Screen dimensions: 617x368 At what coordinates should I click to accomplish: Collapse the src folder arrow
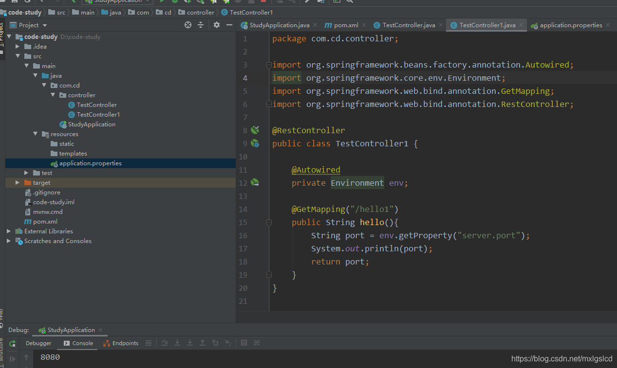coord(18,56)
